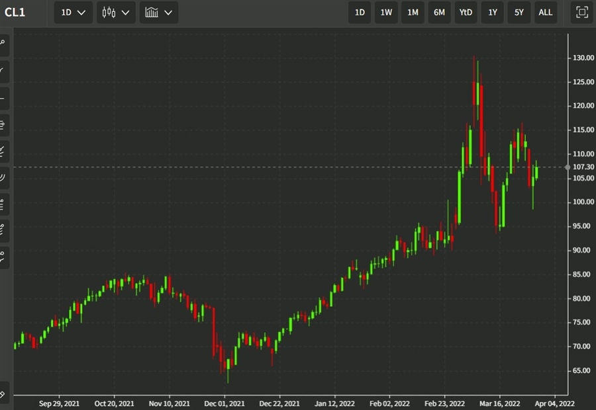The image size is (596, 410).
Task: Click the Oct 20, 2021 date label
Action: (114, 403)
